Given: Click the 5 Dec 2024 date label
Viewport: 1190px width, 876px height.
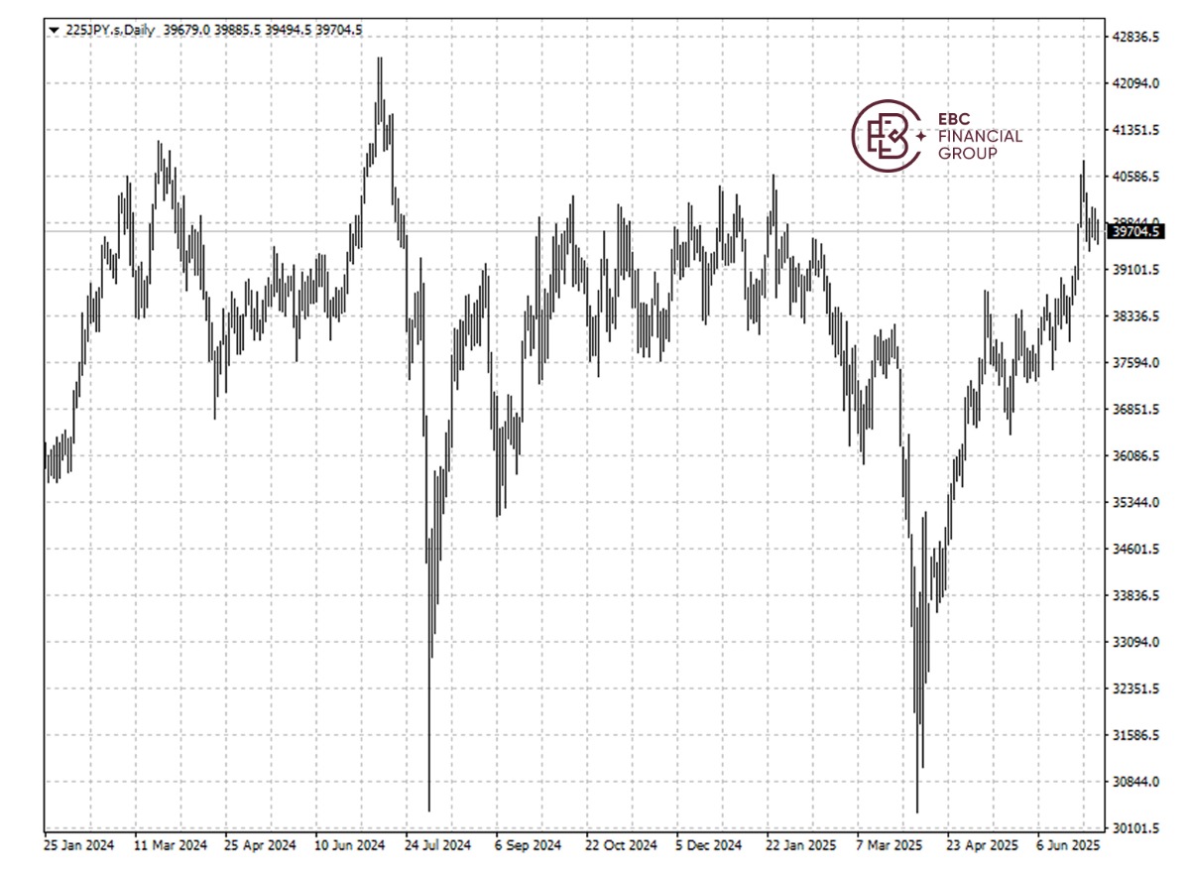Looking at the screenshot, I should (x=709, y=846).
